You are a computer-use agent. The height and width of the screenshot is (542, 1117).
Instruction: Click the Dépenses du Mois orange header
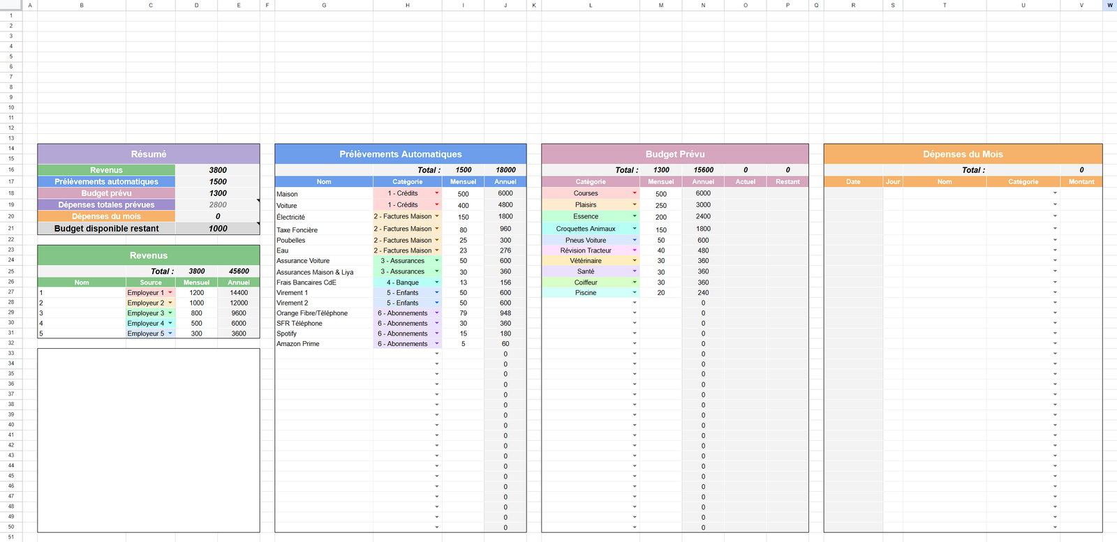(x=963, y=154)
